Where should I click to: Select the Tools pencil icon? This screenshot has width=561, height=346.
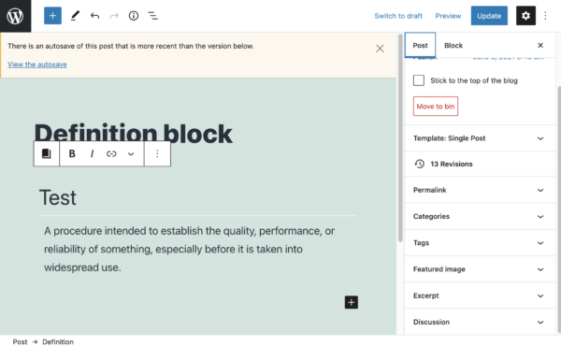point(75,16)
